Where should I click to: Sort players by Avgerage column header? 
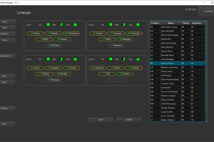pos(197,23)
